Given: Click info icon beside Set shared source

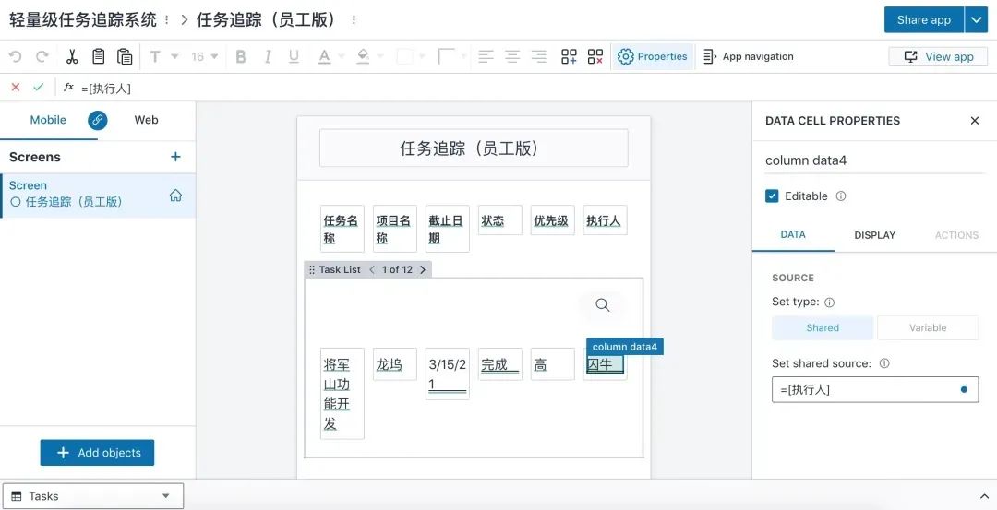Looking at the screenshot, I should (883, 364).
